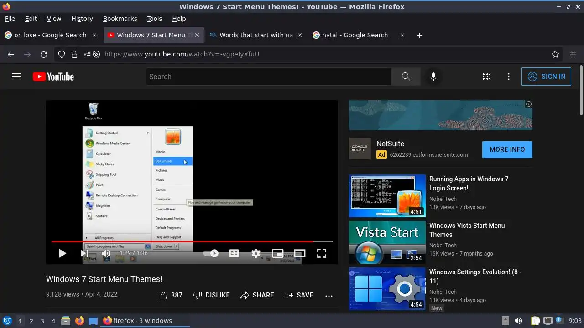The height and width of the screenshot is (328, 584).
Task: Close the 'natal - Google Search' tab
Action: (402, 35)
